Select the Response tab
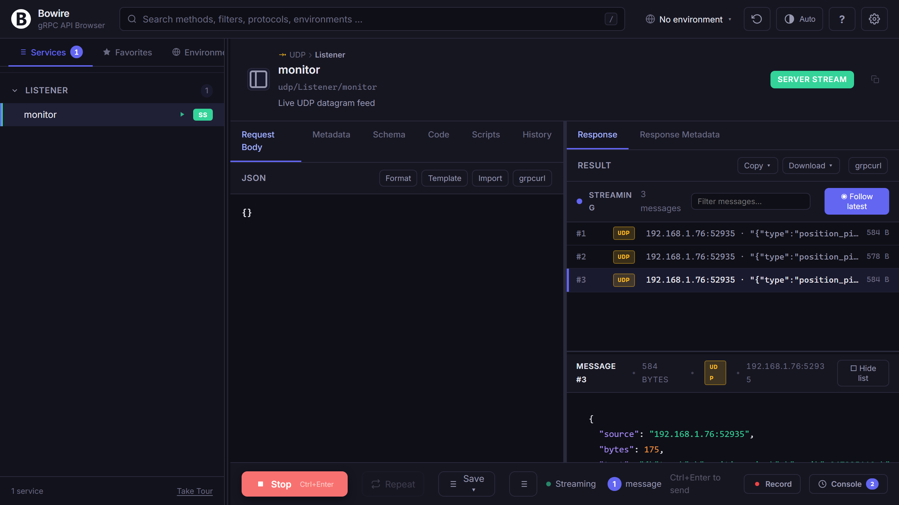Viewport: 899px width, 505px height. coord(597,135)
